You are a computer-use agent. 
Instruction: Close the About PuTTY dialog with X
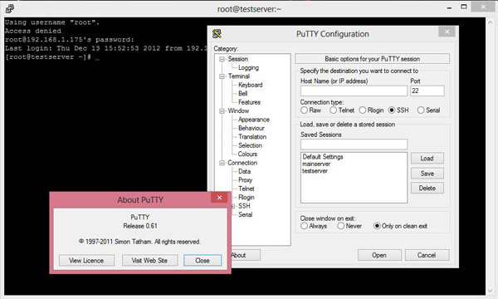tap(219, 198)
